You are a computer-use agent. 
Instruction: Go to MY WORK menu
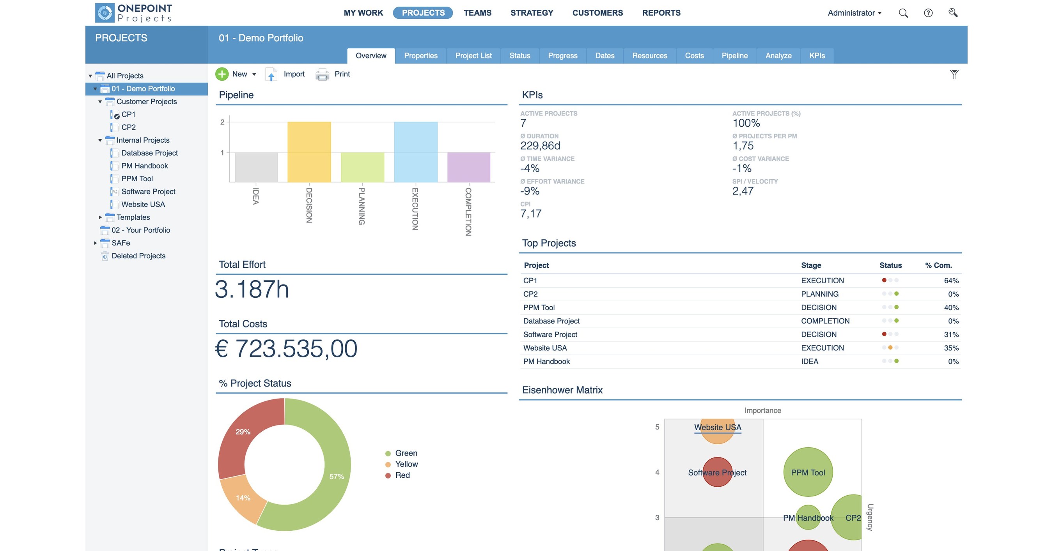363,13
